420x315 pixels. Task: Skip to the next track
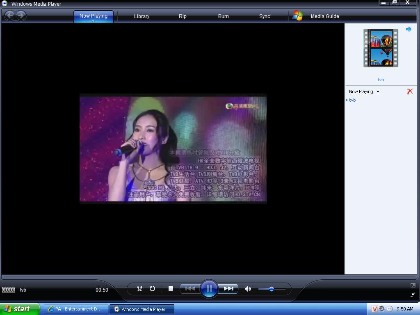(x=228, y=288)
